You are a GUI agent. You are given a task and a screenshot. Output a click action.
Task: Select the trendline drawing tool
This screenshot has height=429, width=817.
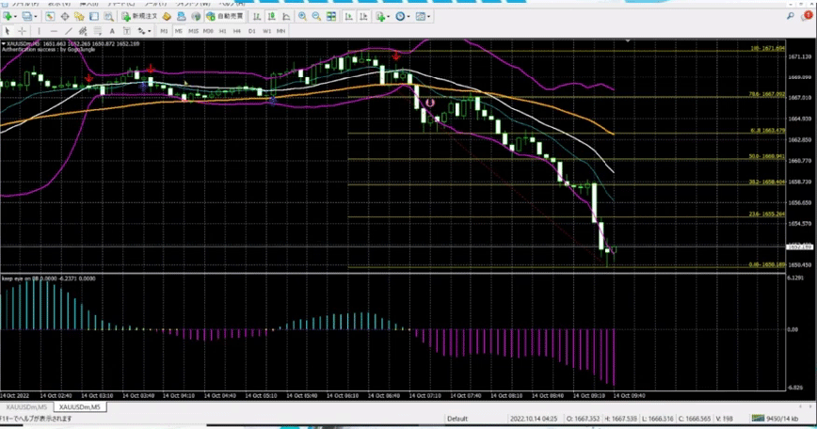[x=68, y=31]
